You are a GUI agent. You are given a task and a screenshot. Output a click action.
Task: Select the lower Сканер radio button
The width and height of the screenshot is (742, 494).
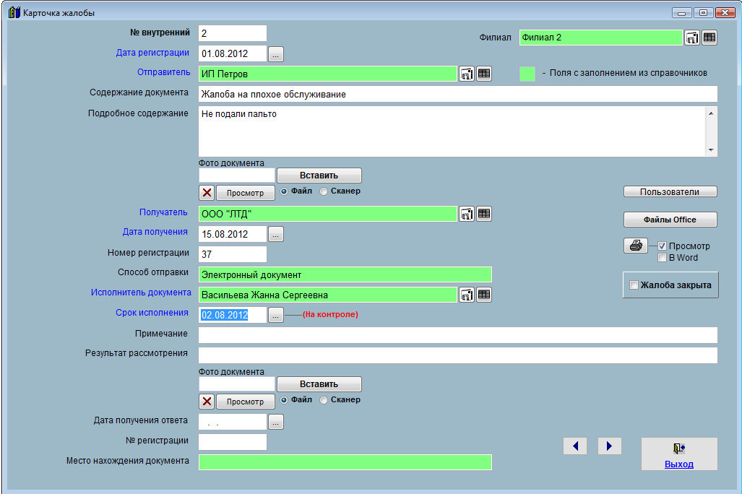coord(324,400)
